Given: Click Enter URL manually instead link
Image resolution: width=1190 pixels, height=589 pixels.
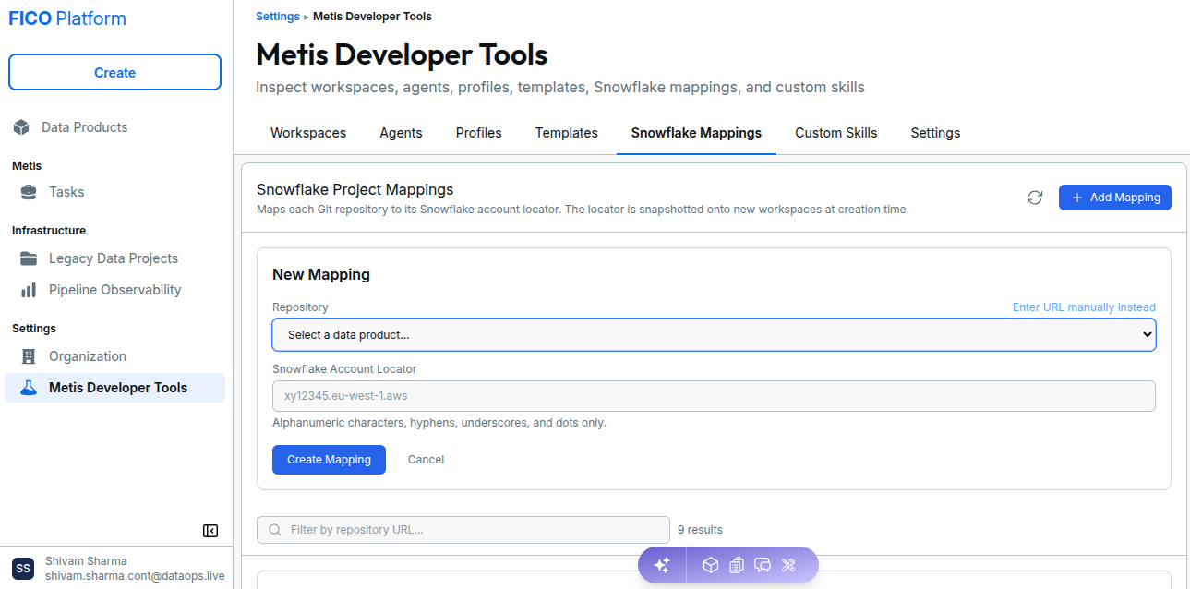Looking at the screenshot, I should (1084, 307).
